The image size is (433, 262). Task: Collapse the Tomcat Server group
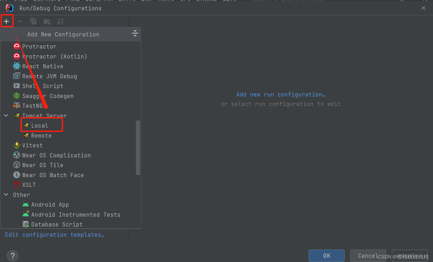tap(6, 115)
